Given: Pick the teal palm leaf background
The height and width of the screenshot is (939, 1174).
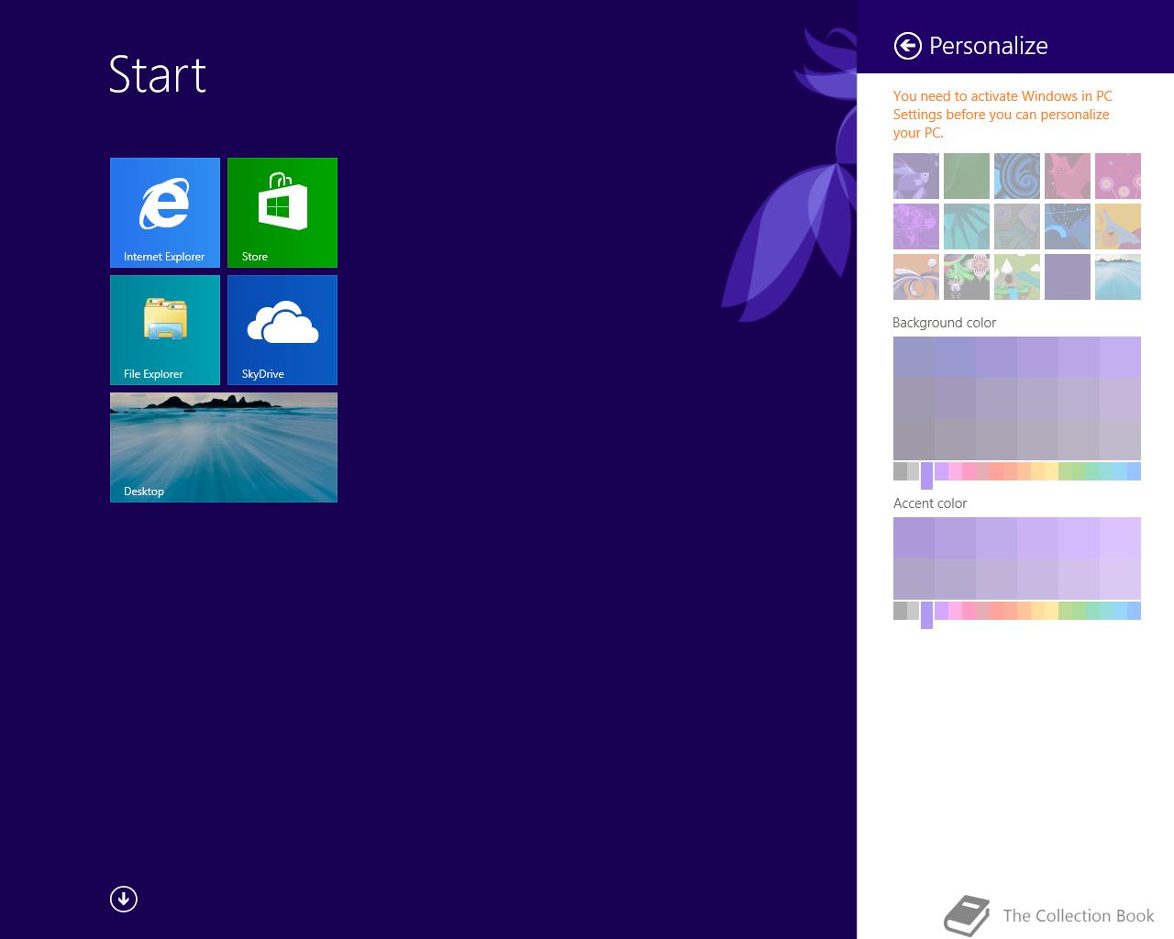Looking at the screenshot, I should (967, 226).
